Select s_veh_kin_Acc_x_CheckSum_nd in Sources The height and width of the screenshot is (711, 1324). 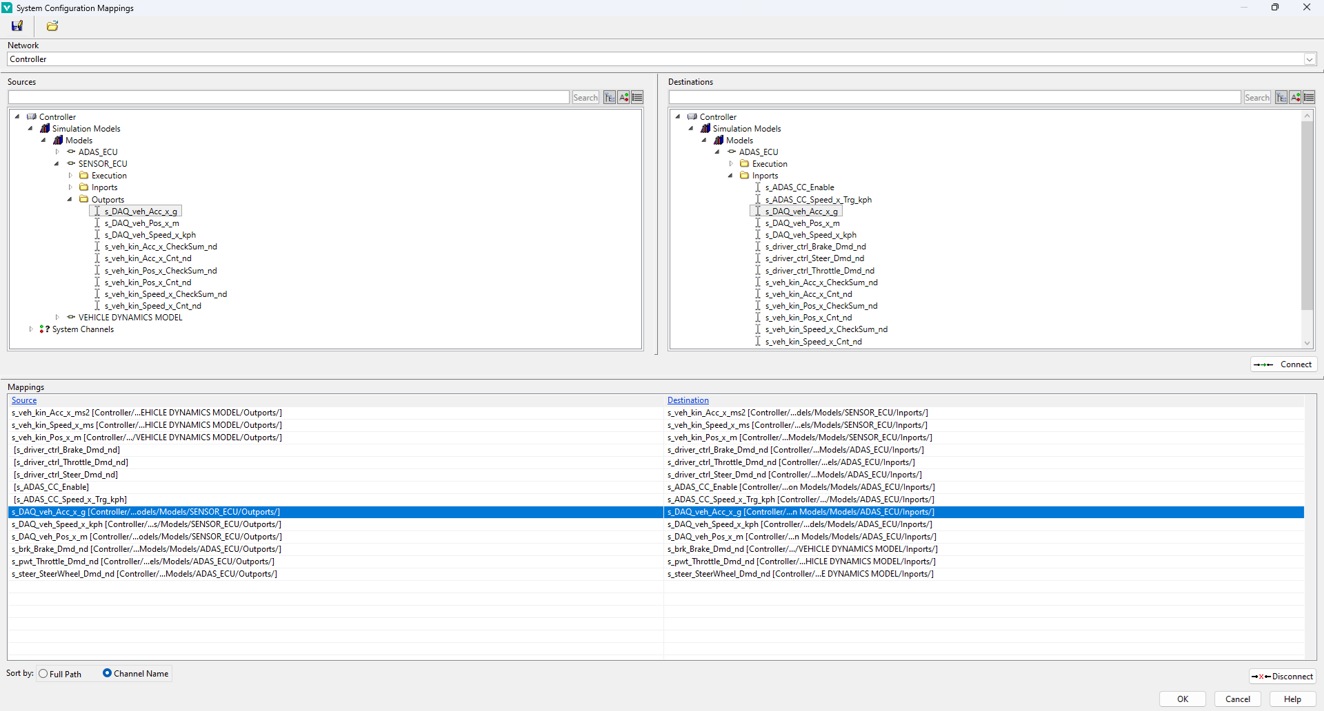(161, 247)
